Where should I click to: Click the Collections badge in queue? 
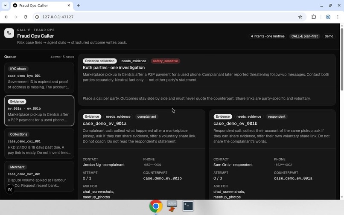coord(19,134)
